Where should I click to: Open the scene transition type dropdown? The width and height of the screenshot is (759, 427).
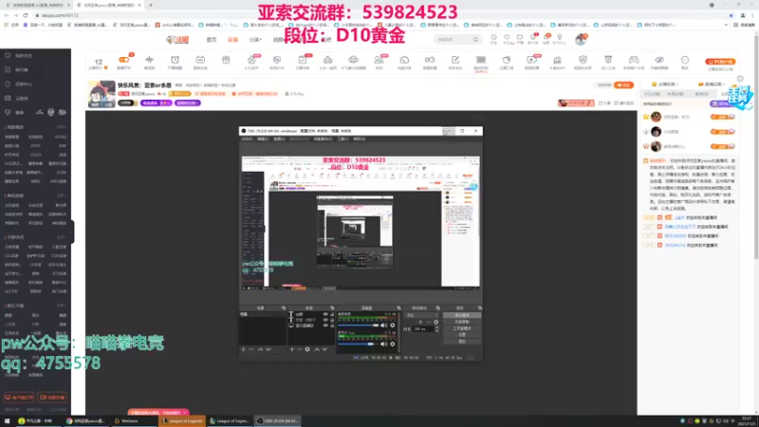(422, 315)
